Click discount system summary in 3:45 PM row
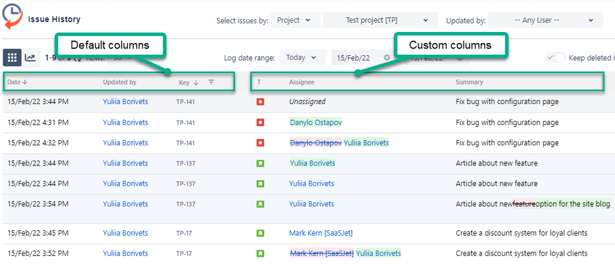Viewport: 615px width, 264px height. 521,233
